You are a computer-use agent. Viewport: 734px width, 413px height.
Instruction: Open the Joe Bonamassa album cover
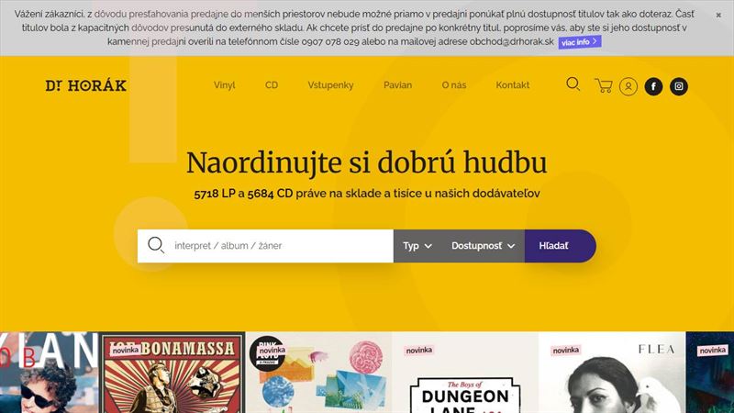(172, 373)
